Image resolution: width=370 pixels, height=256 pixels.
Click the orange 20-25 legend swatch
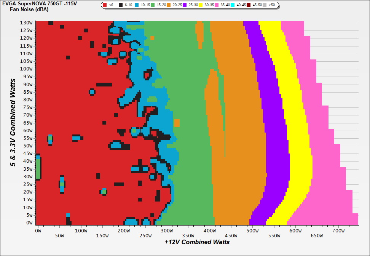point(169,5)
